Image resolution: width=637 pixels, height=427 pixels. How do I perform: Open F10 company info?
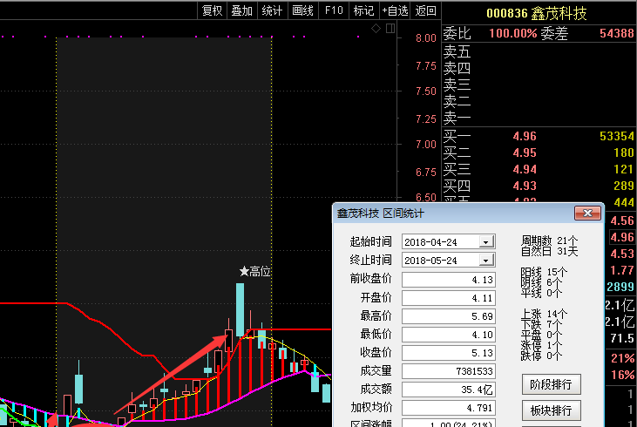pos(334,10)
